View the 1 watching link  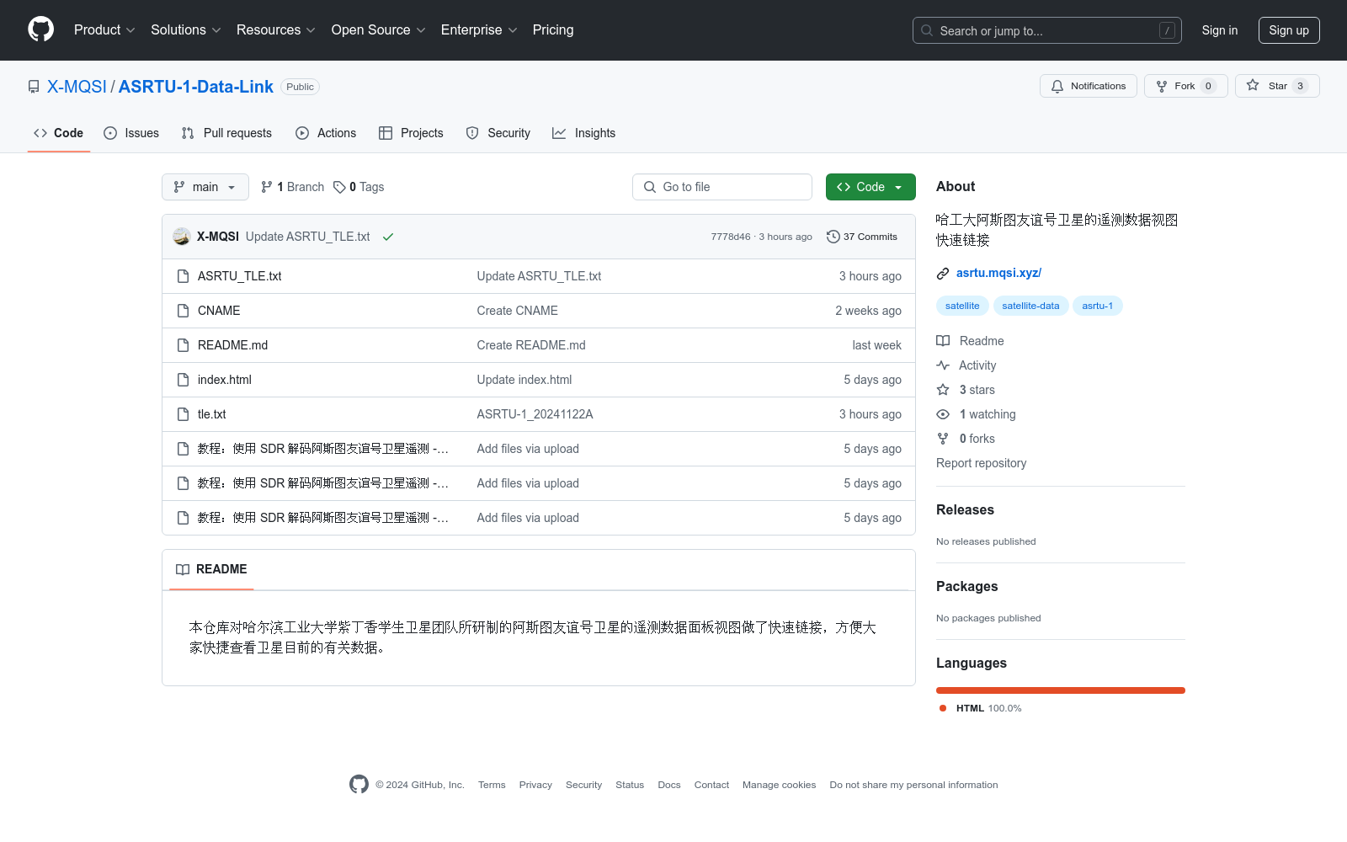tap(977, 414)
